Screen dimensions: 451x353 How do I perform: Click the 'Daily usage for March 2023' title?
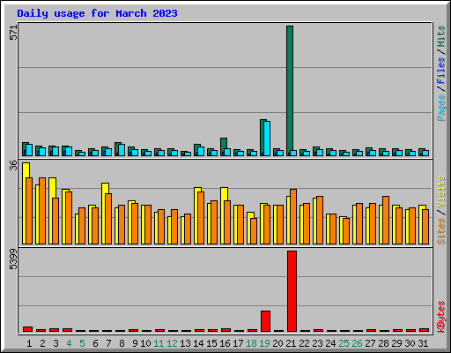tap(97, 13)
